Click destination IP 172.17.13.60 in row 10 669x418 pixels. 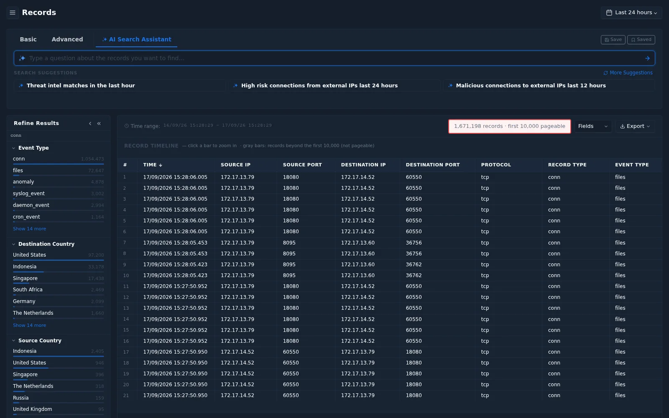pos(357,275)
